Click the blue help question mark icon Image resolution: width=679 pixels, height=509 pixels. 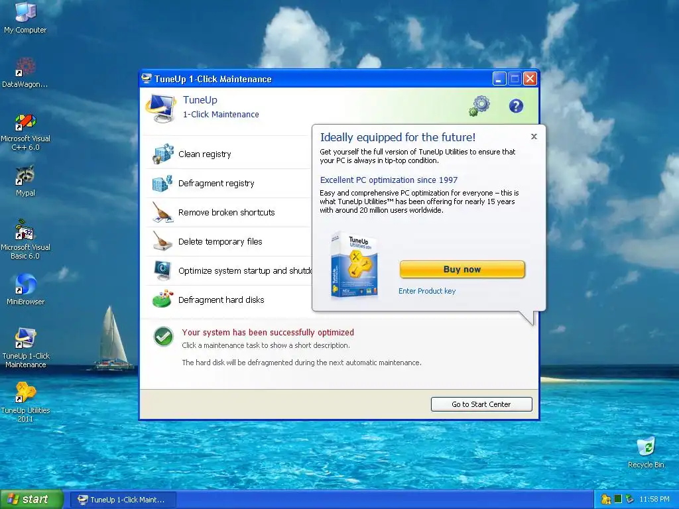click(x=516, y=106)
